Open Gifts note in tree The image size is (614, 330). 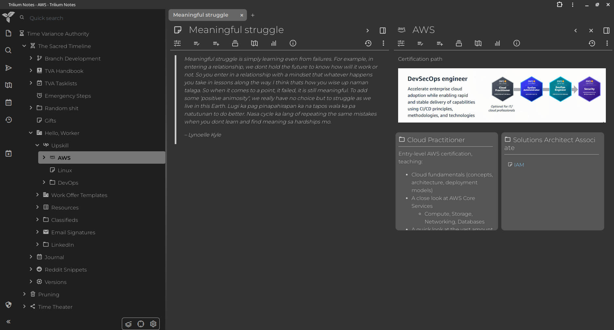coord(50,121)
